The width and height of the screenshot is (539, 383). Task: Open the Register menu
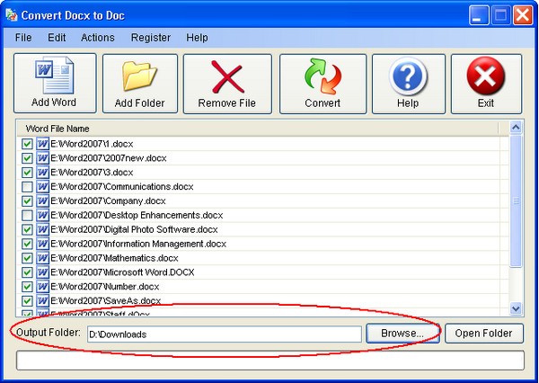(x=151, y=38)
